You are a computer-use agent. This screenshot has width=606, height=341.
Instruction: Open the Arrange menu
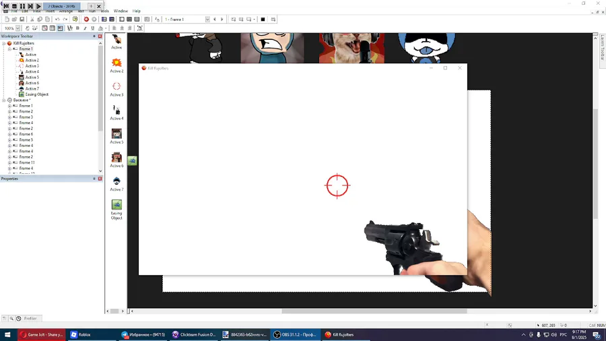tap(66, 11)
